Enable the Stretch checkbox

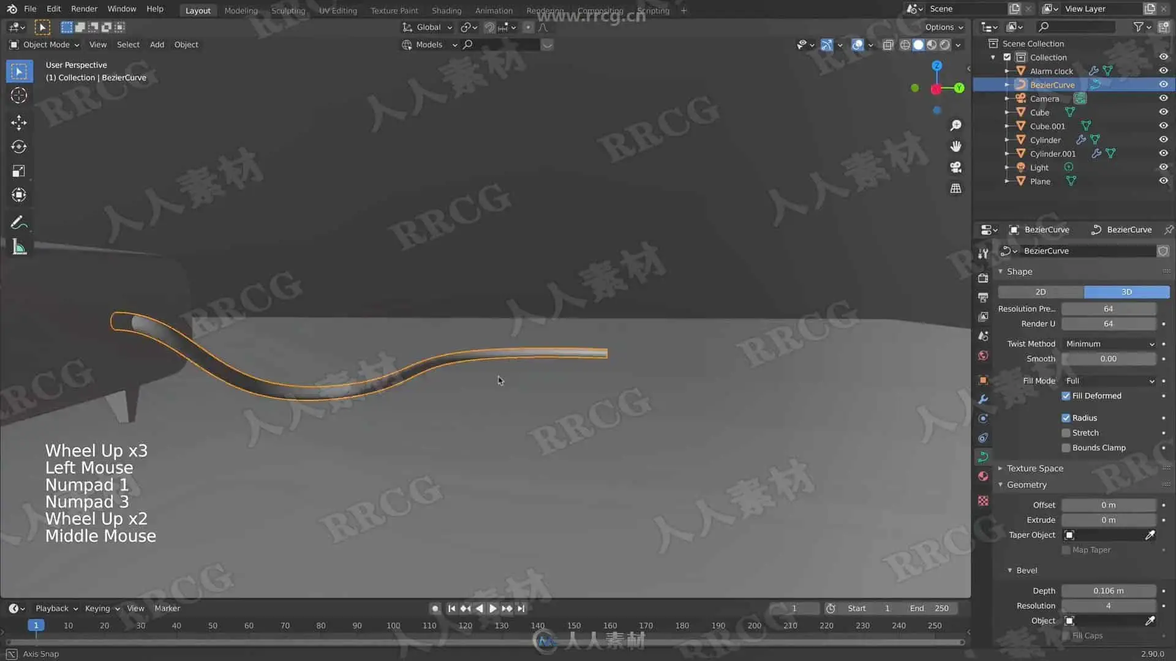(1066, 433)
